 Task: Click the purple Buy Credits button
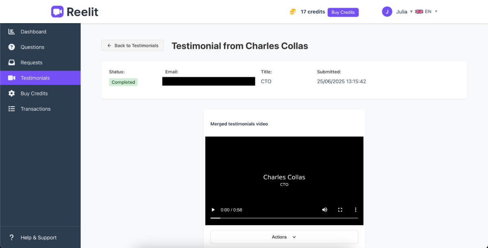pyautogui.click(x=343, y=12)
